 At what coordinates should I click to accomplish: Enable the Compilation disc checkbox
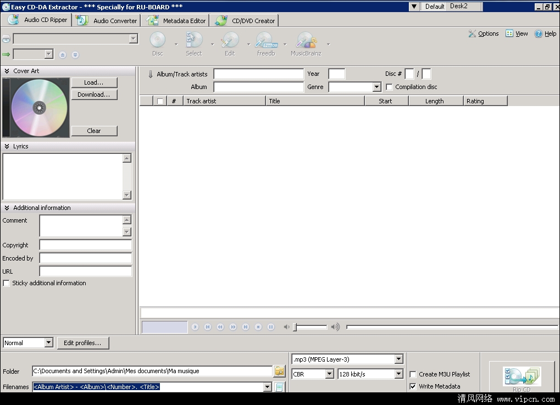click(x=389, y=87)
